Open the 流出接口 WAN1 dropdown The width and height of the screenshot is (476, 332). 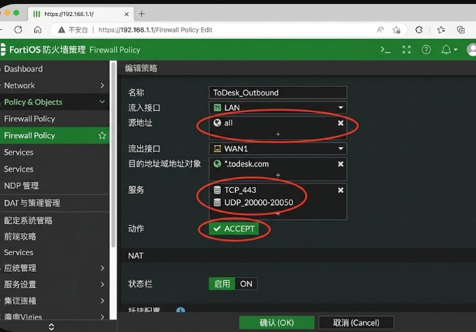[x=278, y=148]
